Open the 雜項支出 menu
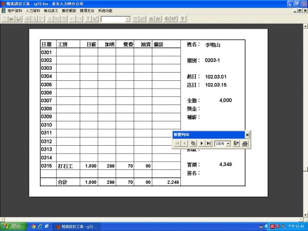308x231 pixels. pos(87,11)
